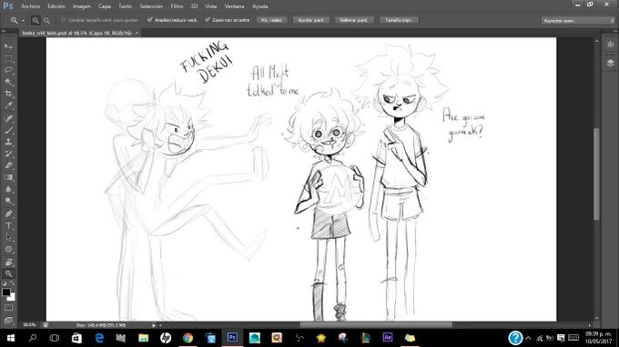
Task: Select the Magic Wand tool
Action: point(9,82)
